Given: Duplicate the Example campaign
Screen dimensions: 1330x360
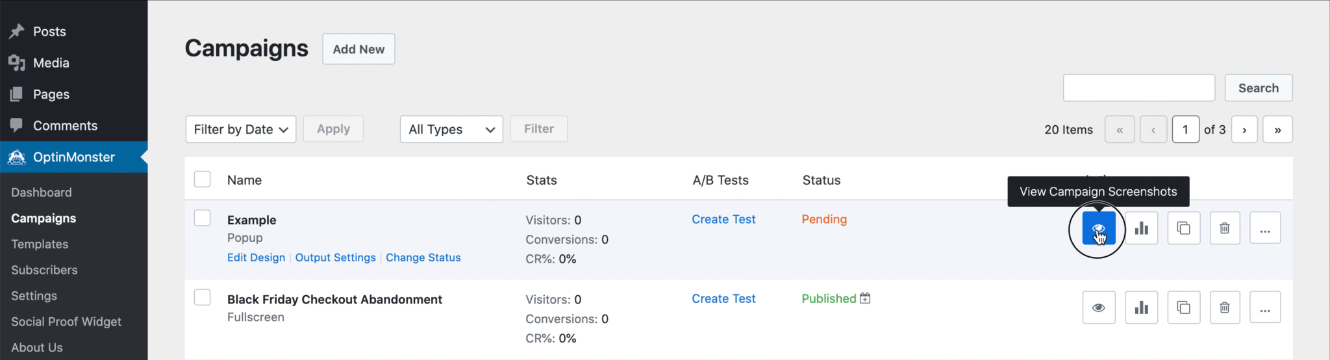Looking at the screenshot, I should pos(1184,228).
